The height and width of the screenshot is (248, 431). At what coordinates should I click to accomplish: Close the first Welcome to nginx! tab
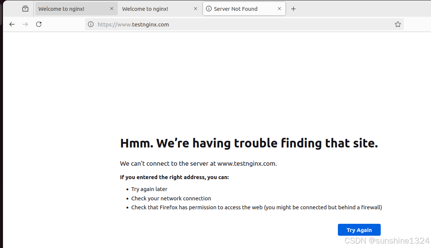click(x=112, y=9)
